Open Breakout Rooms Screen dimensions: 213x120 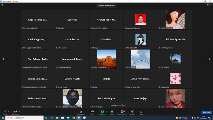tap(122, 112)
